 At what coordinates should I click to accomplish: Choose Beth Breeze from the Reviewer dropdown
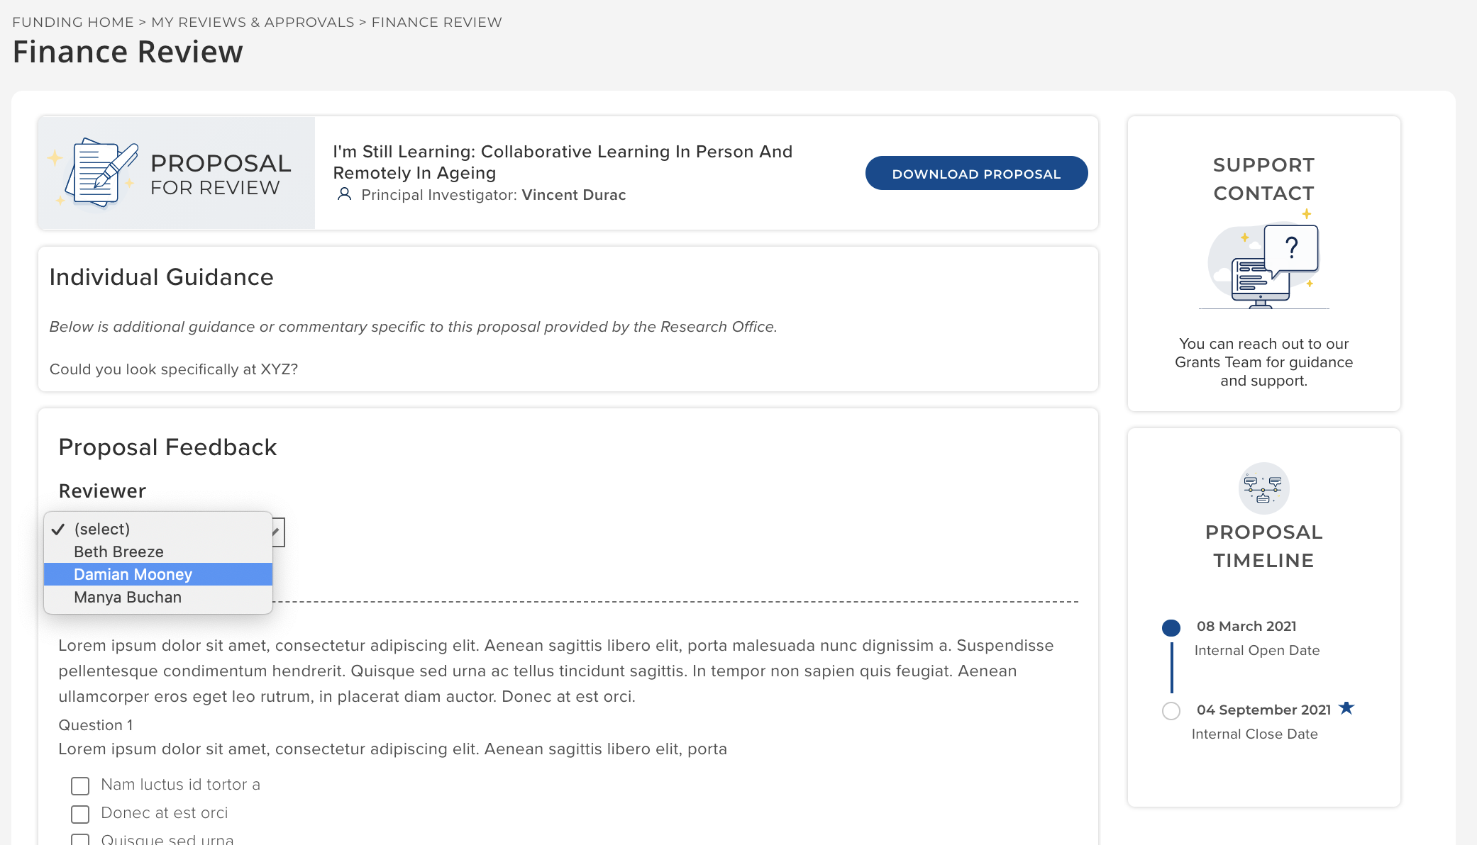pos(118,552)
